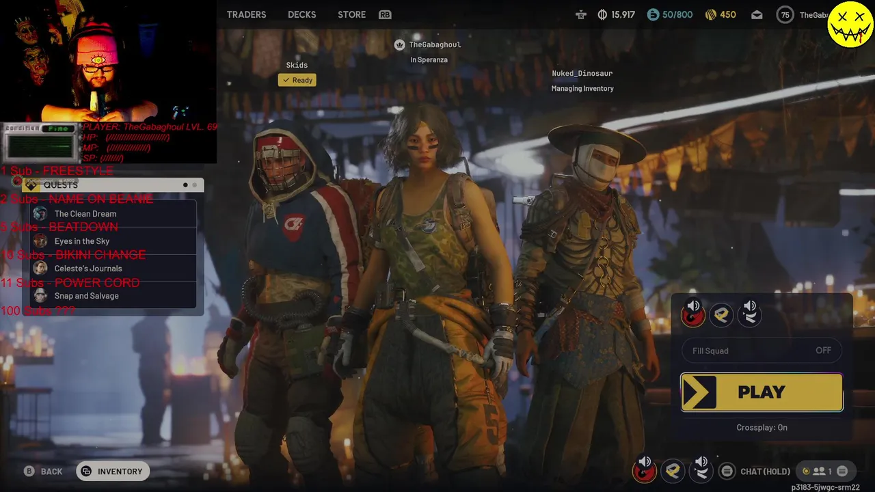The height and width of the screenshot is (492, 875).
Task: Click the RB bumper icon beside STORE
Action: pyautogui.click(x=385, y=14)
